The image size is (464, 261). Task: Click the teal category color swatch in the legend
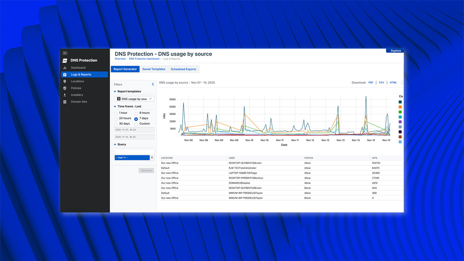pos(400,117)
